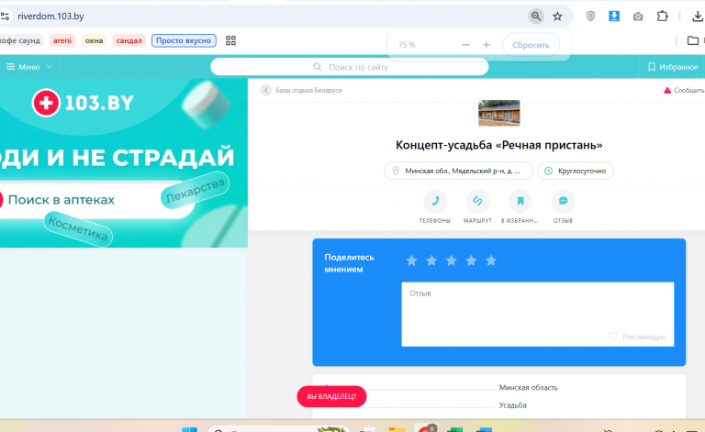Open the Просто вкусно bookmark group
The height and width of the screenshot is (432, 705).
point(184,40)
